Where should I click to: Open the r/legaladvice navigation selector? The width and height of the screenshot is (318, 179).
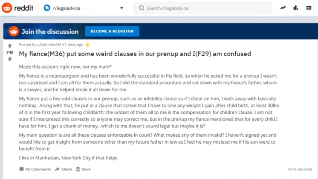point(84,8)
